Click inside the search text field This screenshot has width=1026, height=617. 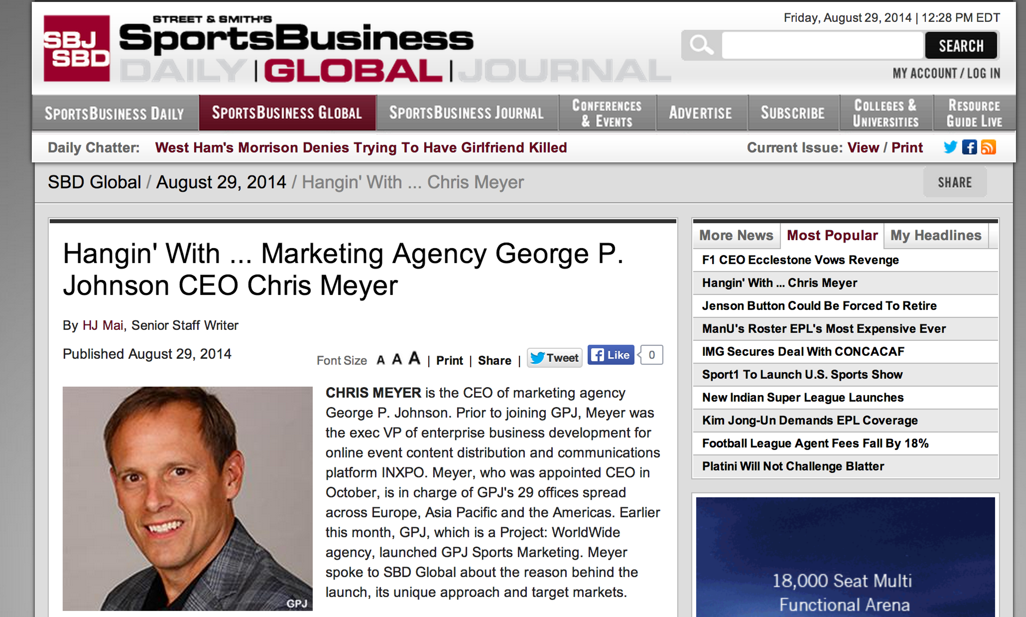[823, 45]
